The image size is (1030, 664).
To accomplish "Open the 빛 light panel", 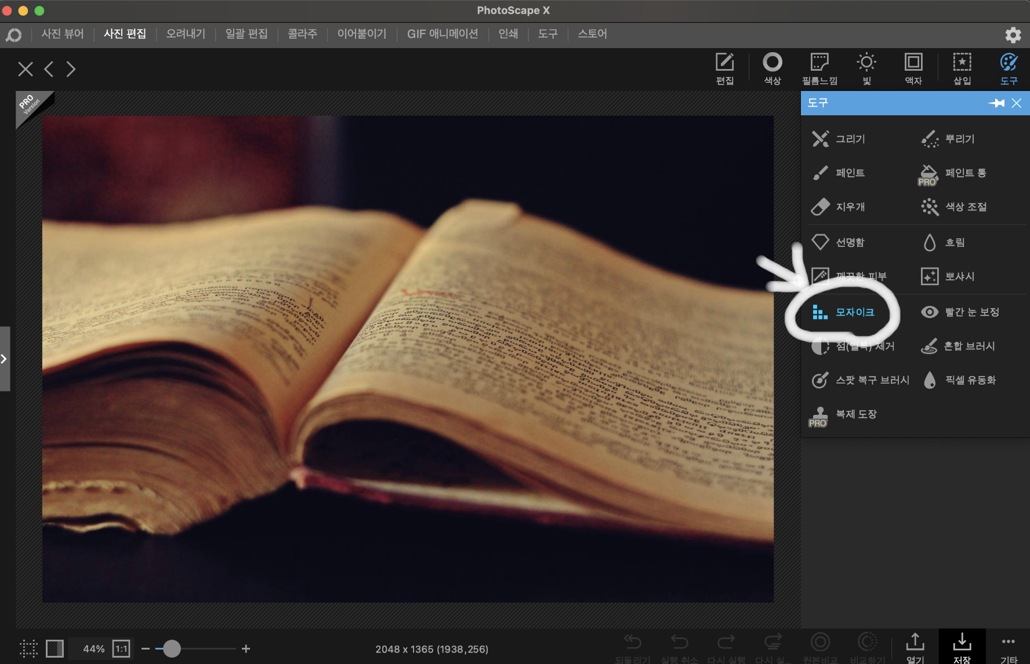I will point(866,69).
